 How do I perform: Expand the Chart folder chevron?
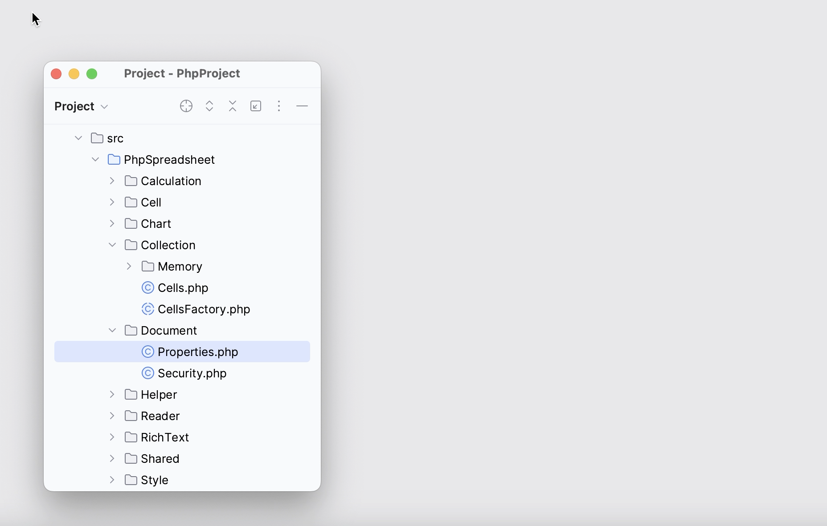coord(112,223)
